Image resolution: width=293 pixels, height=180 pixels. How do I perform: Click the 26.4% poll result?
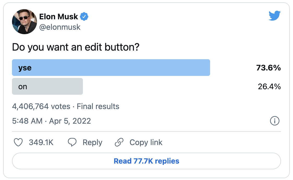269,86
